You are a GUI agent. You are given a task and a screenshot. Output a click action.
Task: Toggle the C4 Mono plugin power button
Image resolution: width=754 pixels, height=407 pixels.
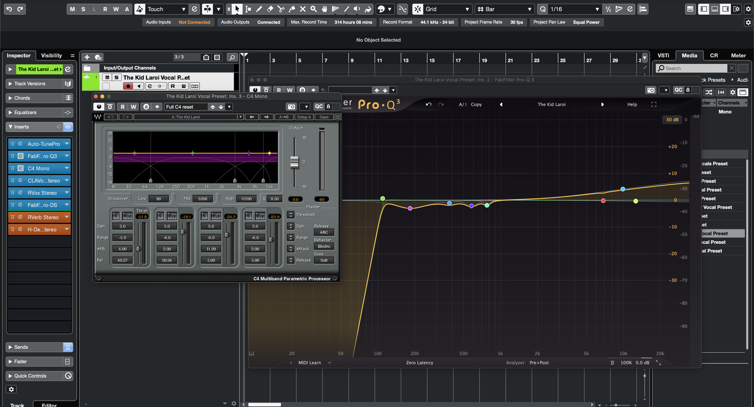click(99, 107)
